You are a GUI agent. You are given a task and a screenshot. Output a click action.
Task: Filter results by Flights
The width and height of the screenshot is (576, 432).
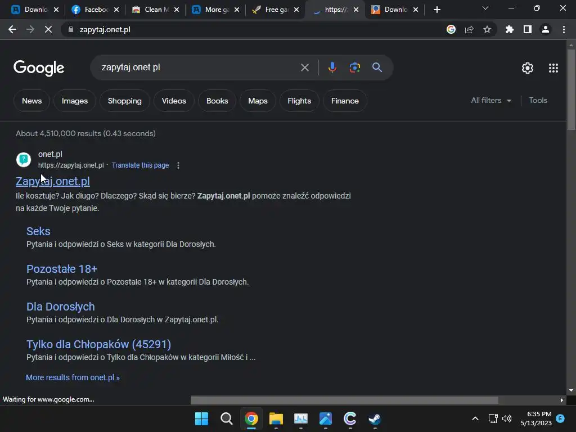(x=299, y=101)
